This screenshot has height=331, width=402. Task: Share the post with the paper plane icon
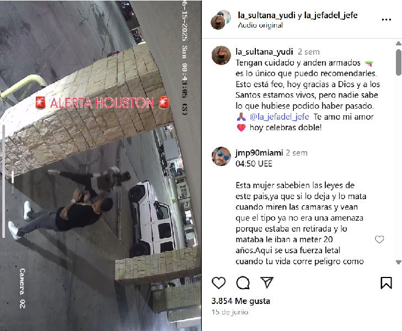[267, 282]
